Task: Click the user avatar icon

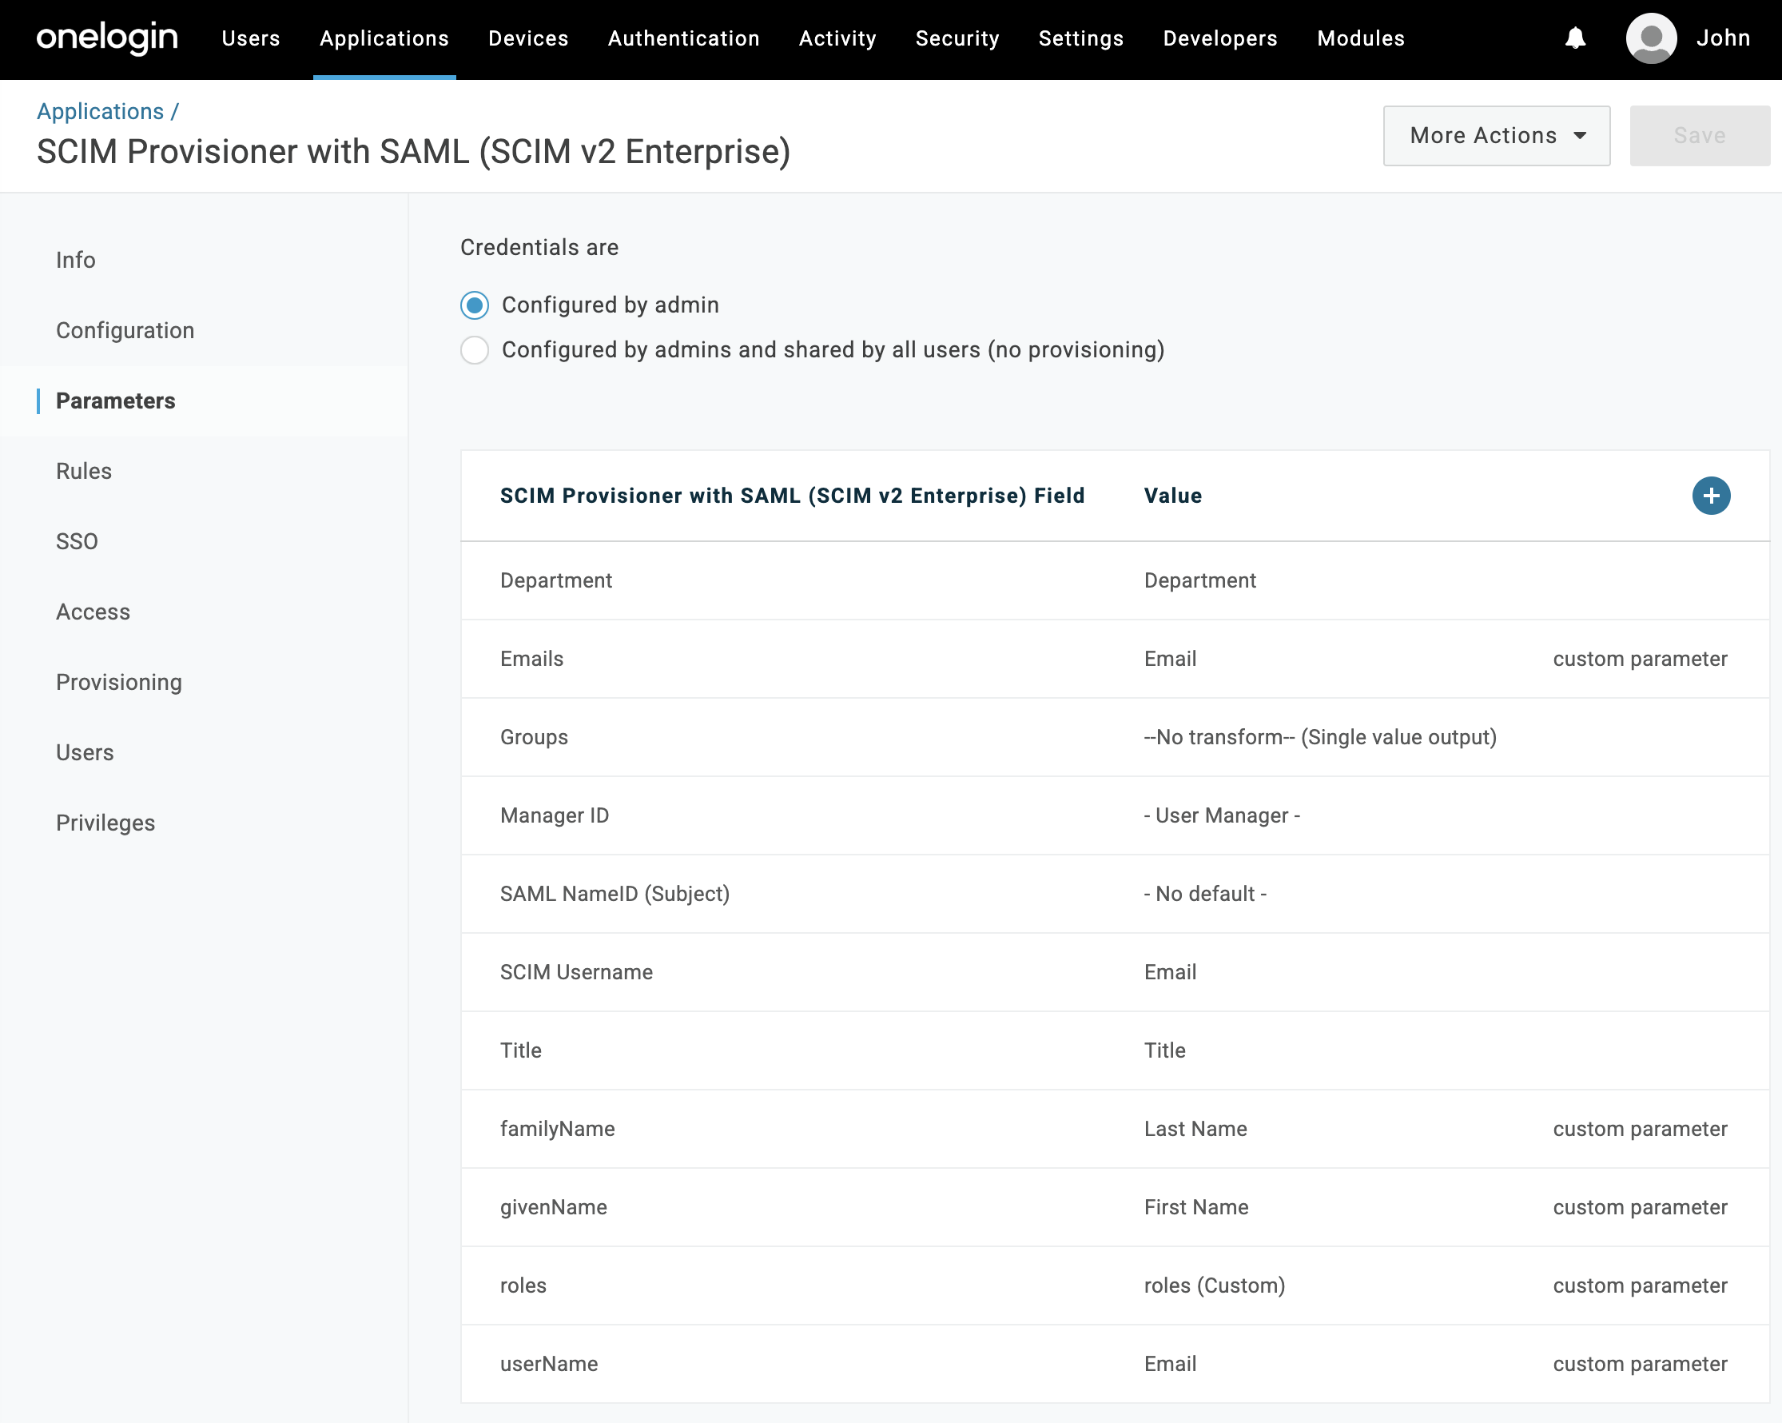Action: (1651, 38)
